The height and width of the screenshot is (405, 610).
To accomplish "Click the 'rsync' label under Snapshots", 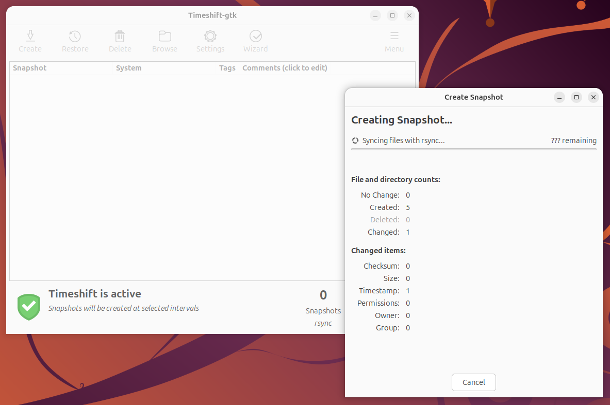I will pyautogui.click(x=323, y=323).
